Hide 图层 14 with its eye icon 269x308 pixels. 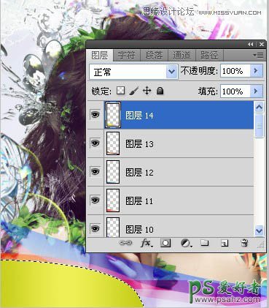[x=95, y=114]
